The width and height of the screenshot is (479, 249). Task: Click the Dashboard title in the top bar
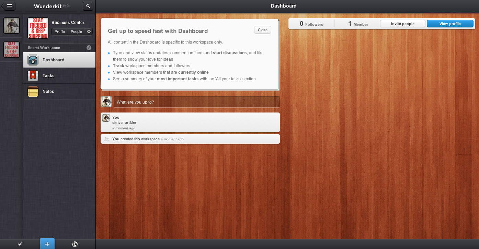pyautogui.click(x=284, y=6)
